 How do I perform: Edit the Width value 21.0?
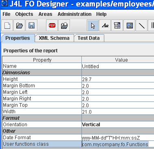click(118, 112)
